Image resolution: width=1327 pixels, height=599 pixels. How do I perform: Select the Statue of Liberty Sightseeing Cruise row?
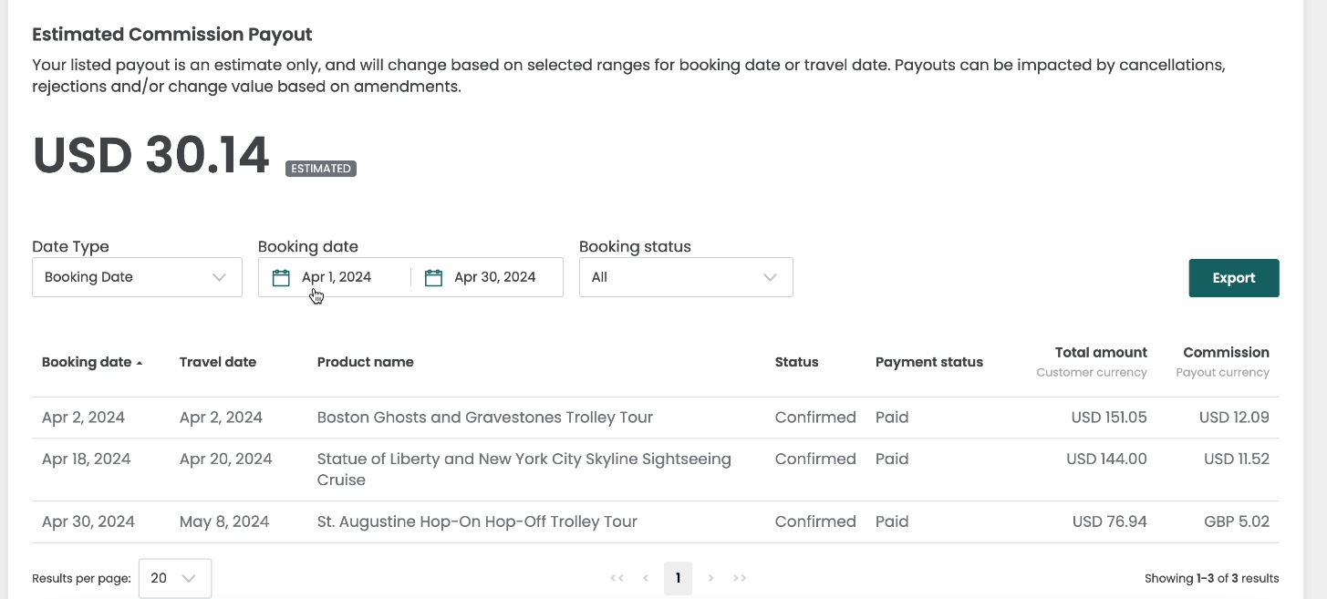(656, 470)
